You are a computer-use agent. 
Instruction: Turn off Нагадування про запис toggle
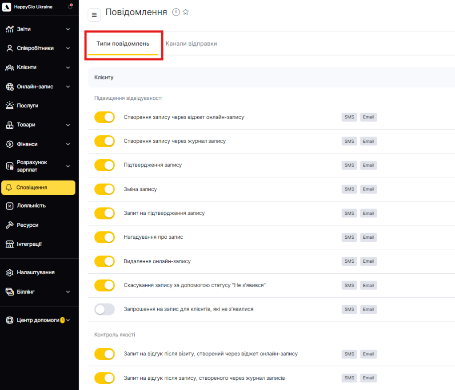104,237
